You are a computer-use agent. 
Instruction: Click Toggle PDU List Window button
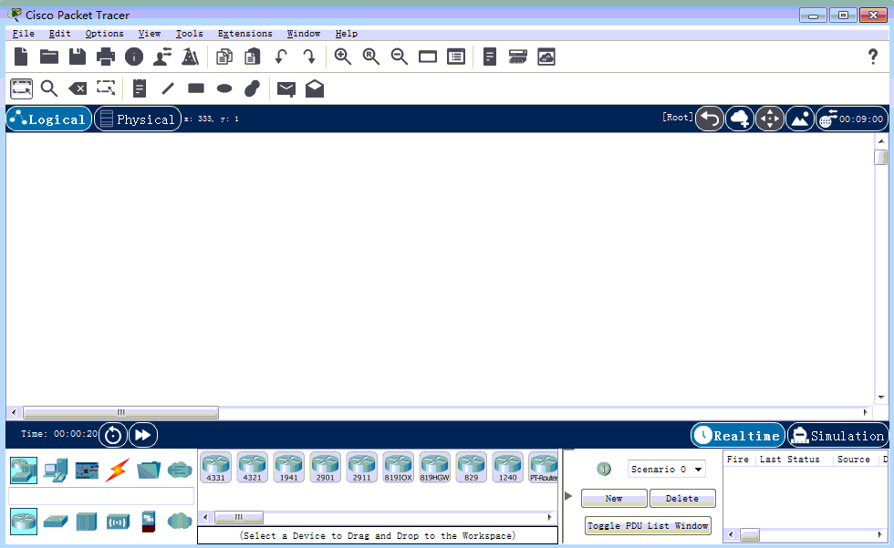pos(649,526)
